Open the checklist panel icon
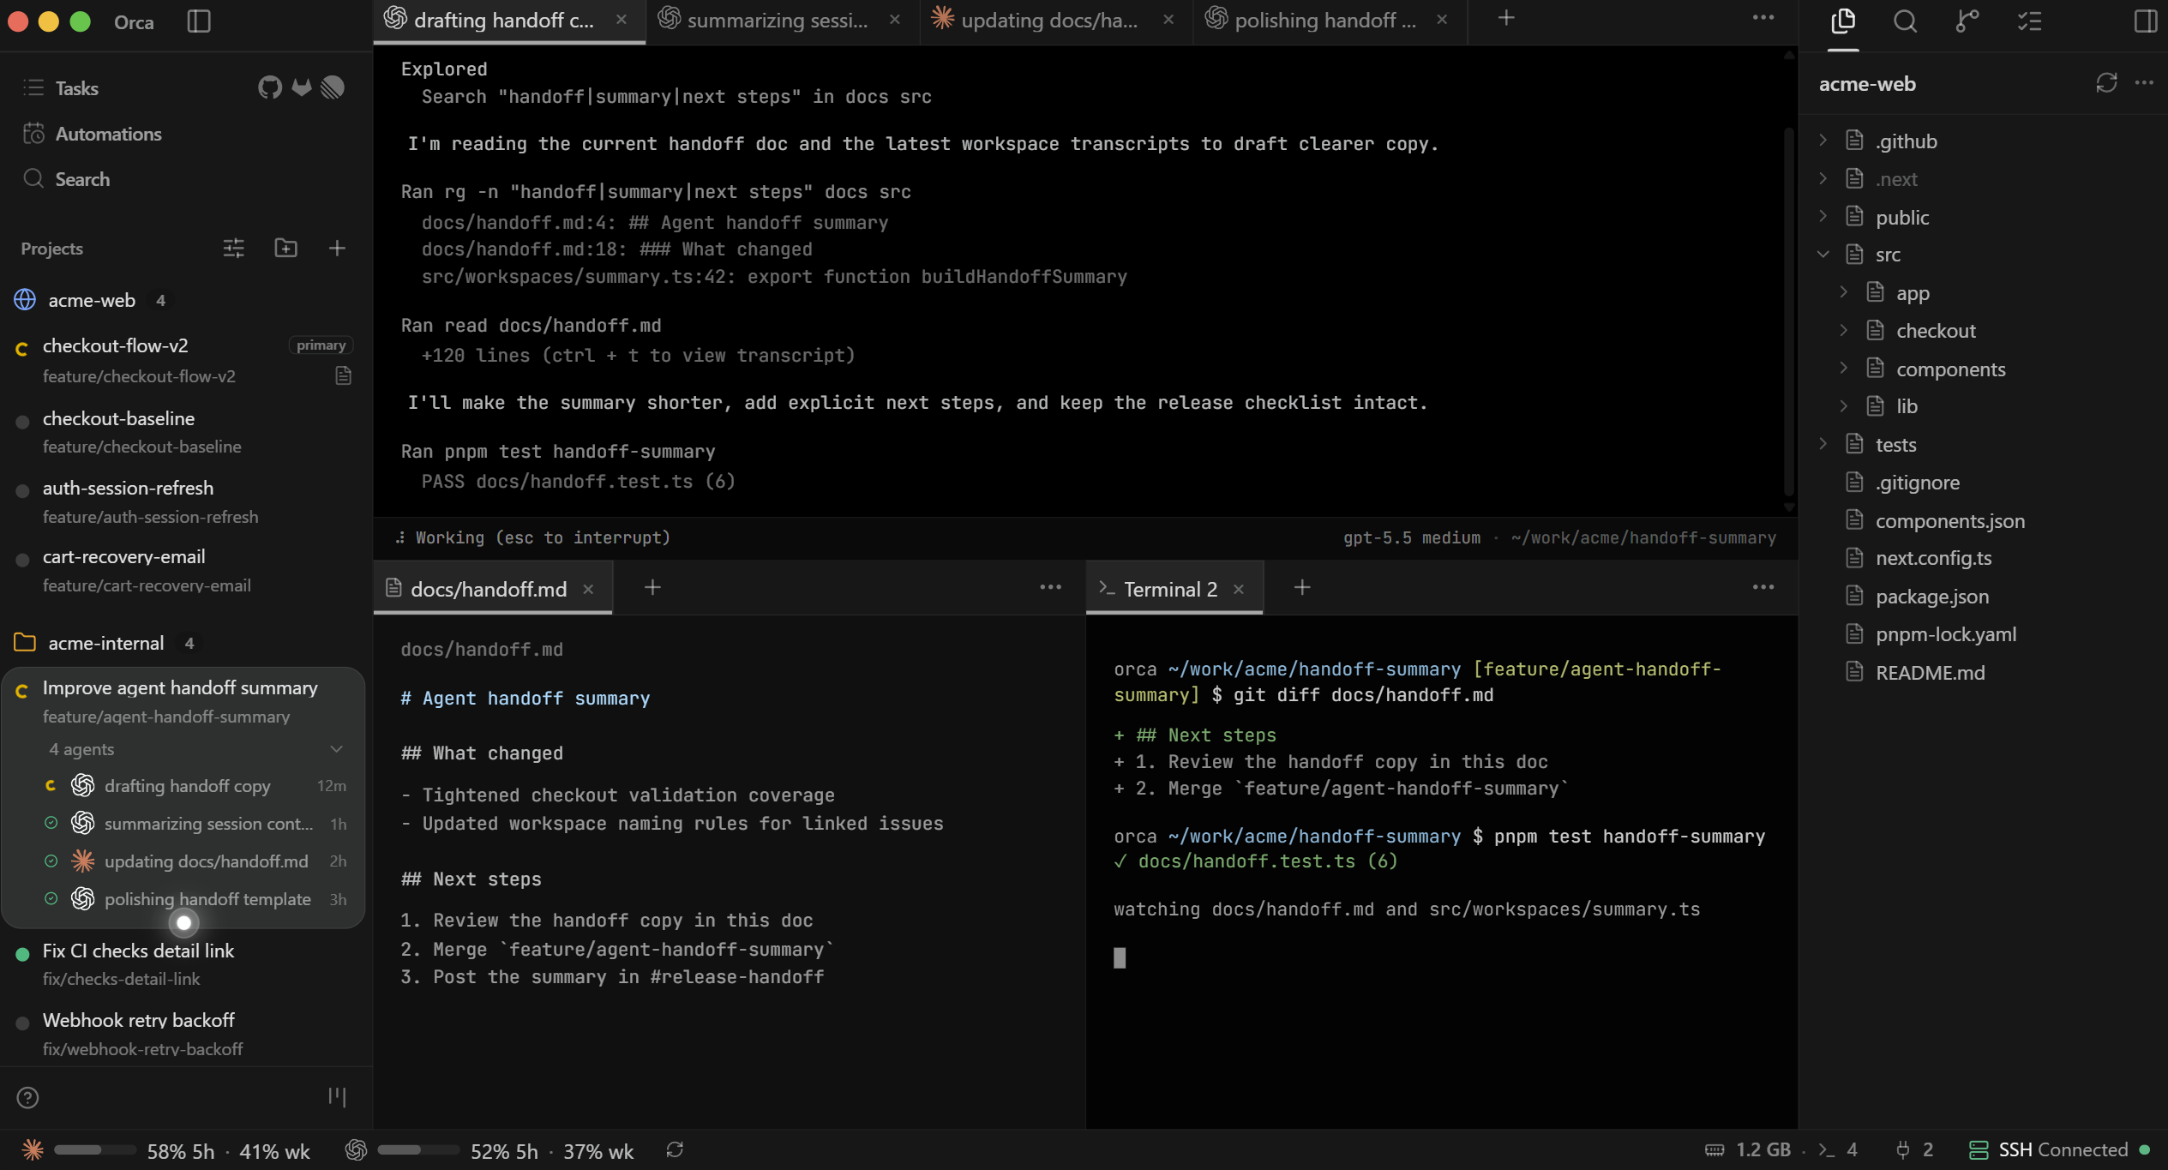 (x=2029, y=21)
